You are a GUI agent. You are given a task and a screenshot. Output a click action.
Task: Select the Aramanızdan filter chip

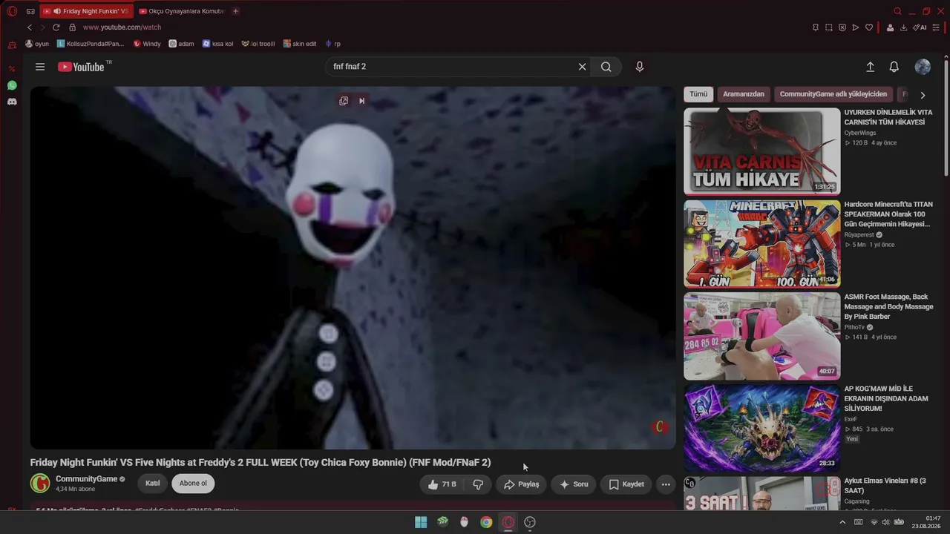tap(744, 94)
